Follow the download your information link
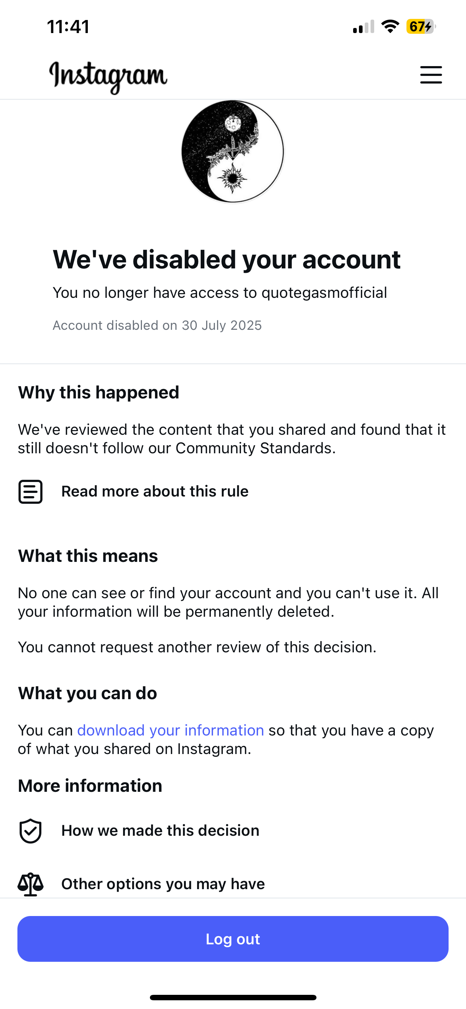Image resolution: width=466 pixels, height=1009 pixels. (171, 730)
